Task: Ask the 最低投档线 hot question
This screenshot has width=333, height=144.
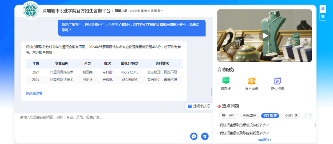Action: (244, 125)
